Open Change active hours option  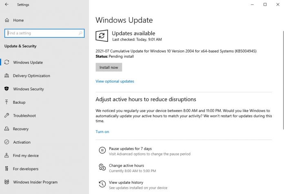click(126, 166)
